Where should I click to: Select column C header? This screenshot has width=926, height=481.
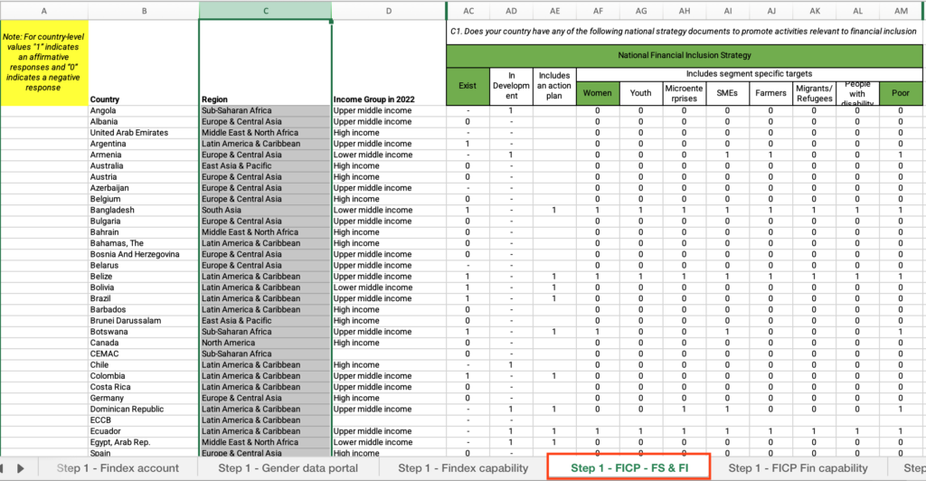click(265, 11)
